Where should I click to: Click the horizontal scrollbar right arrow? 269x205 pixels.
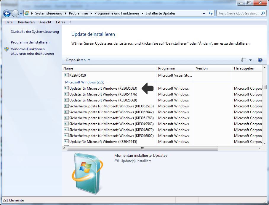[x=260, y=148]
